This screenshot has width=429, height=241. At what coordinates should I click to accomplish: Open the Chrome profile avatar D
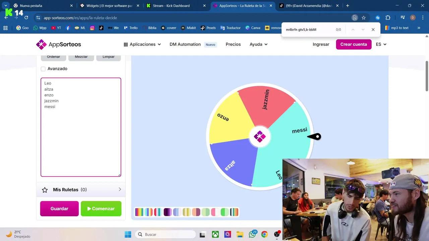(x=413, y=17)
